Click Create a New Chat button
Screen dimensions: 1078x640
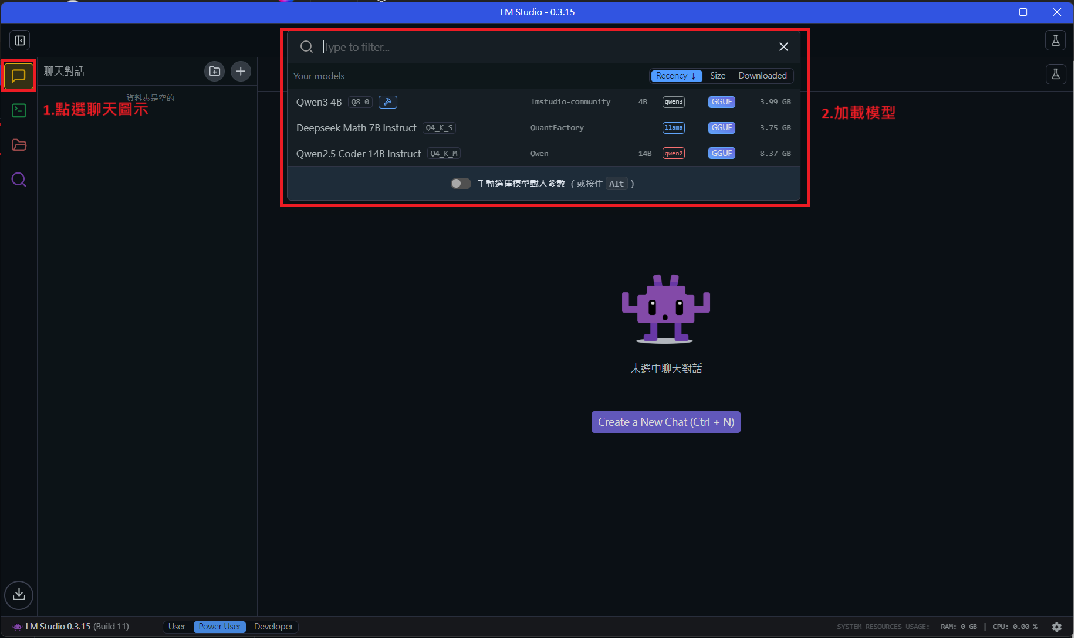(x=665, y=422)
